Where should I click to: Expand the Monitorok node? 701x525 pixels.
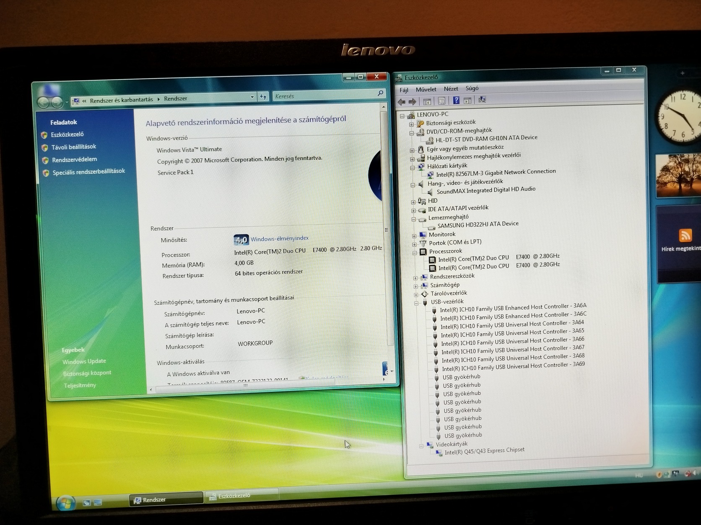point(414,236)
